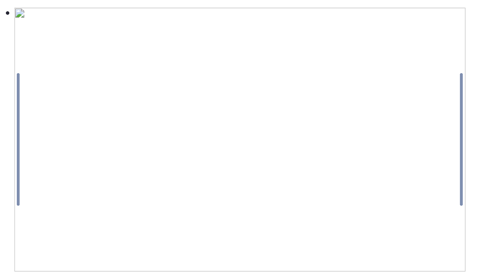This screenshot has height=275, width=478.
Task: Click the right vertical blue handle bar
Action: [461, 139]
